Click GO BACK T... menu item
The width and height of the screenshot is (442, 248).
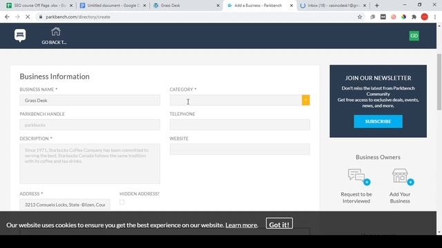tap(54, 36)
